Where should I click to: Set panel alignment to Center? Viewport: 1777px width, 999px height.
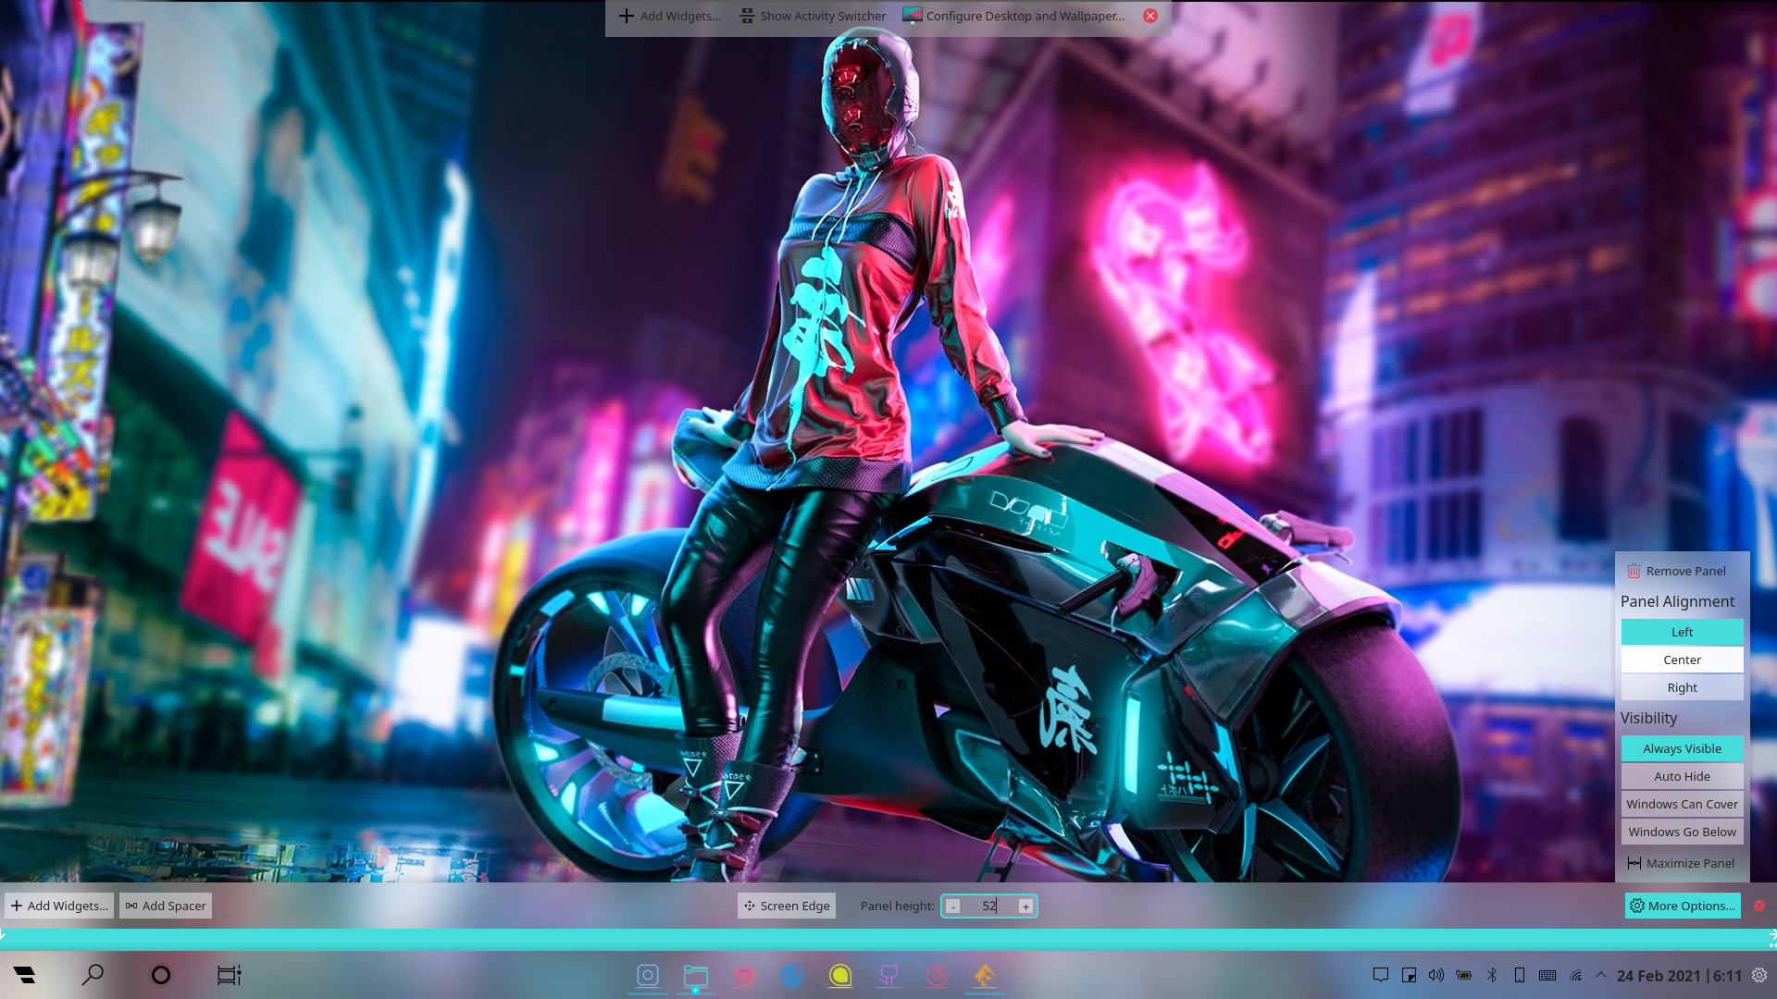point(1682,660)
